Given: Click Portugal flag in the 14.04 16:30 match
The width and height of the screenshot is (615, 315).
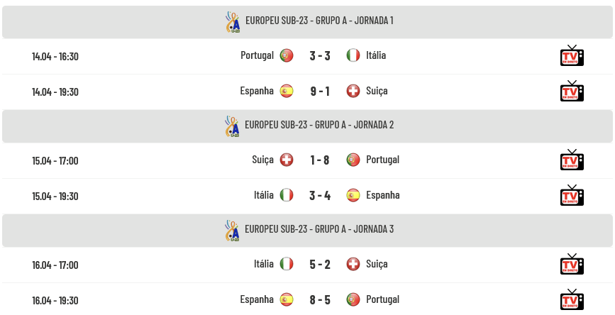Looking at the screenshot, I should click(x=287, y=55).
